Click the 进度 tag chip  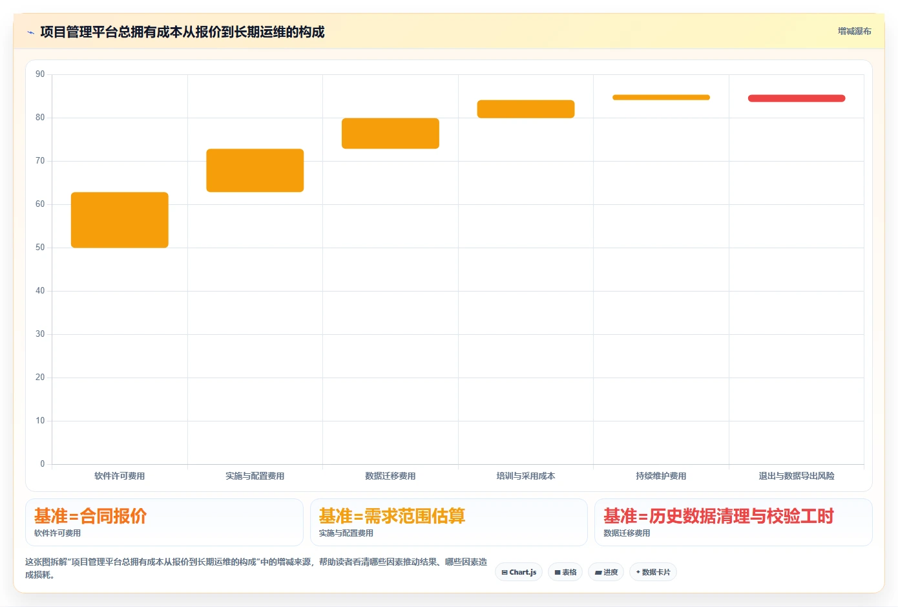(x=606, y=572)
